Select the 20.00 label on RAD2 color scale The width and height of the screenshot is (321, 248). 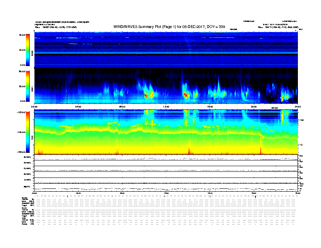click(x=22, y=50)
